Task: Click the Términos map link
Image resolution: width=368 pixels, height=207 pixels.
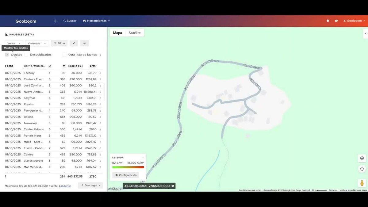Action: pos(333,190)
